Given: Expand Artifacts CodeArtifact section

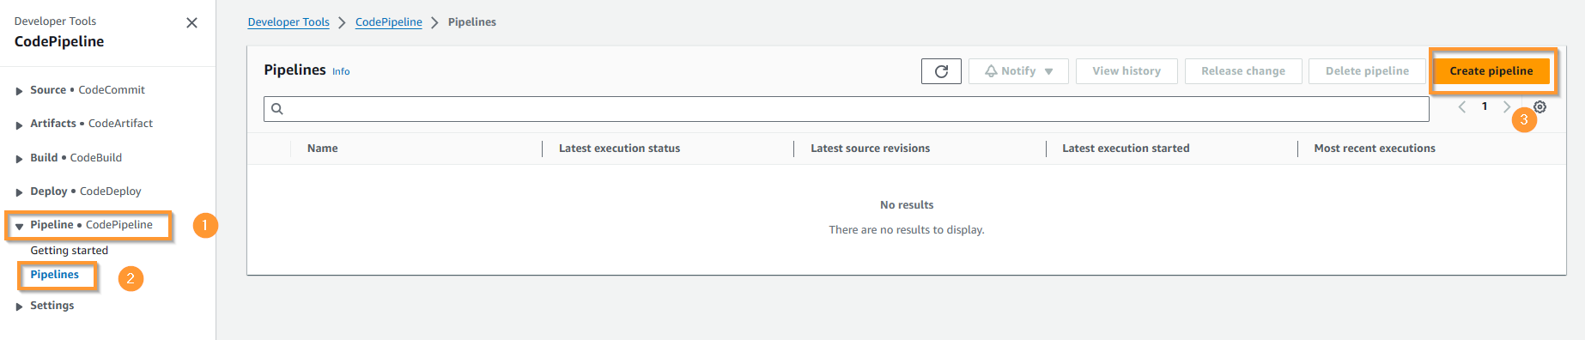Looking at the screenshot, I should point(19,124).
